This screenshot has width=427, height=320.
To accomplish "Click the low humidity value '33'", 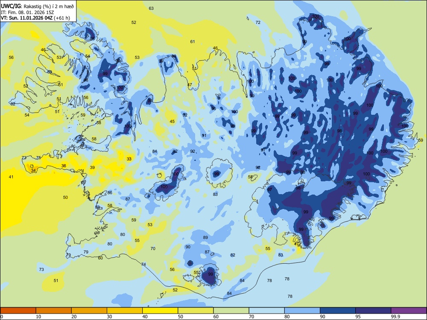I will [129, 159].
